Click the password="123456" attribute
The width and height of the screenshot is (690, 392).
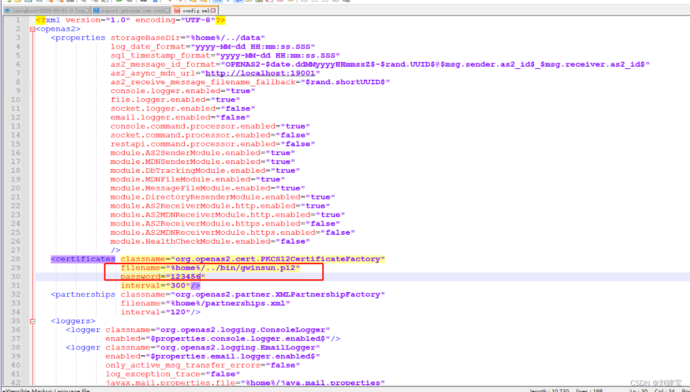pyautogui.click(x=163, y=277)
